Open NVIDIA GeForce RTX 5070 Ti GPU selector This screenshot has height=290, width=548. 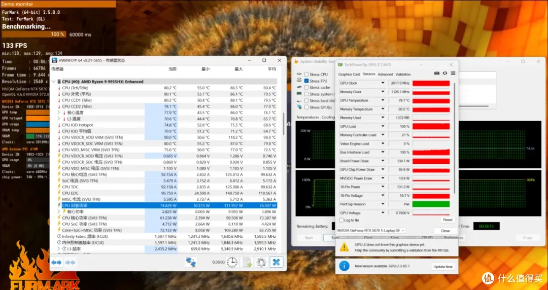click(x=371, y=231)
